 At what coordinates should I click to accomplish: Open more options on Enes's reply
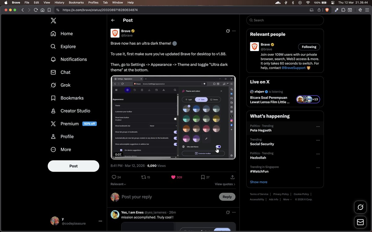pos(234,212)
